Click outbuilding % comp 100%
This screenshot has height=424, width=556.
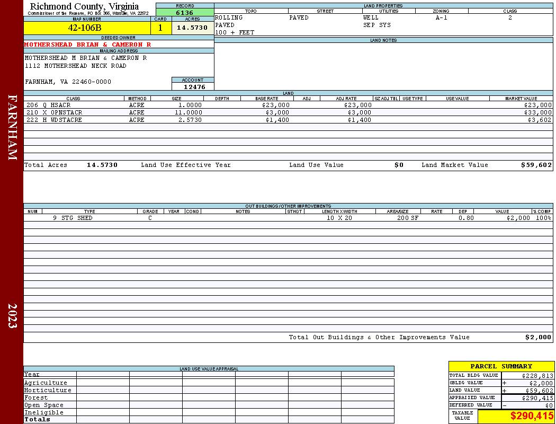click(544, 218)
